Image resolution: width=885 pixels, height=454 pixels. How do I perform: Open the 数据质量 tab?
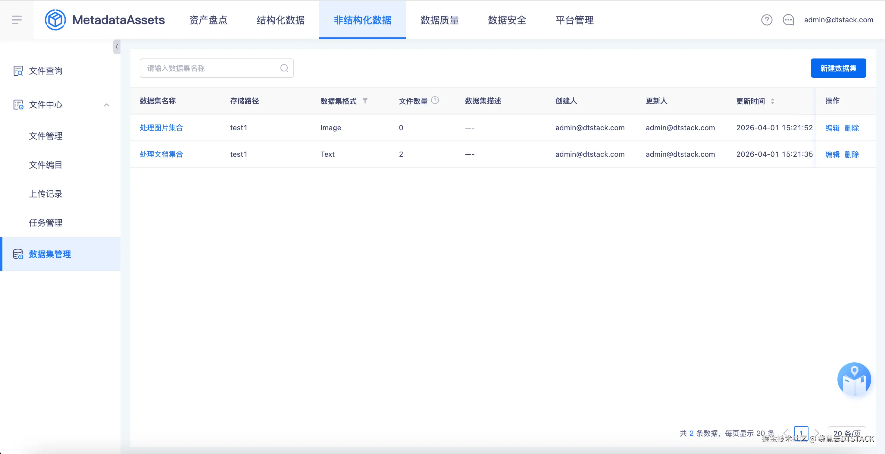click(x=439, y=20)
